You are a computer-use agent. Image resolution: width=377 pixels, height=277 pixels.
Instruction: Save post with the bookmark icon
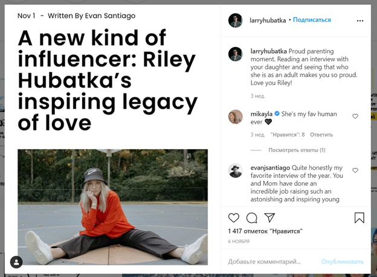pos(359,218)
